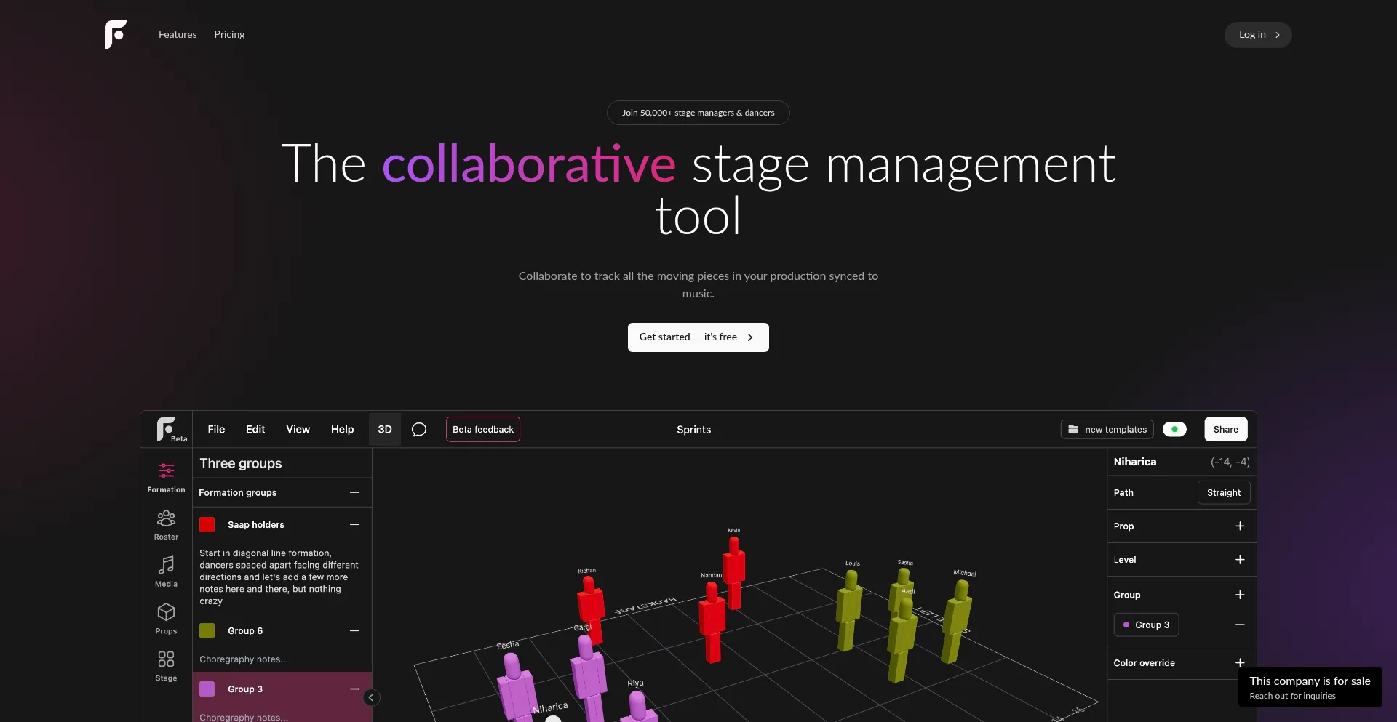Select the Eesha dancer label
The image size is (1397, 722).
pyautogui.click(x=508, y=645)
